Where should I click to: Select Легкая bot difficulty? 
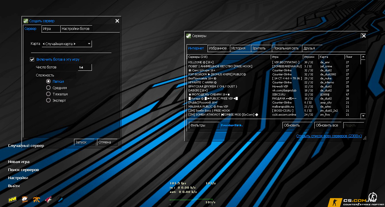pos(49,82)
